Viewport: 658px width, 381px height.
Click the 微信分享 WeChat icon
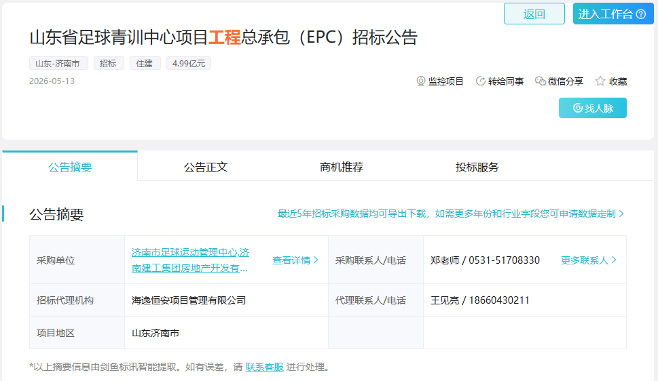540,81
